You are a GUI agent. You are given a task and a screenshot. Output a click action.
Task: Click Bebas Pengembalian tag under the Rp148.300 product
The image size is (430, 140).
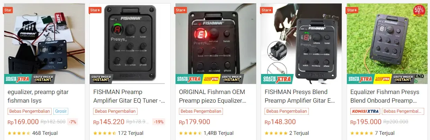click(x=286, y=111)
